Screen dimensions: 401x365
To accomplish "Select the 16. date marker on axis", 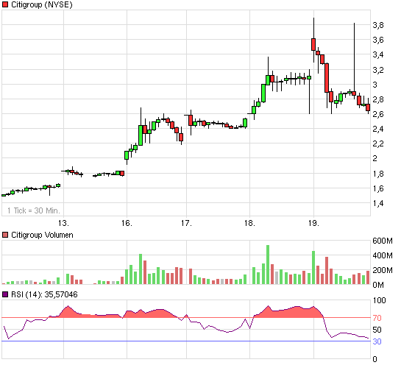I will [127, 223].
